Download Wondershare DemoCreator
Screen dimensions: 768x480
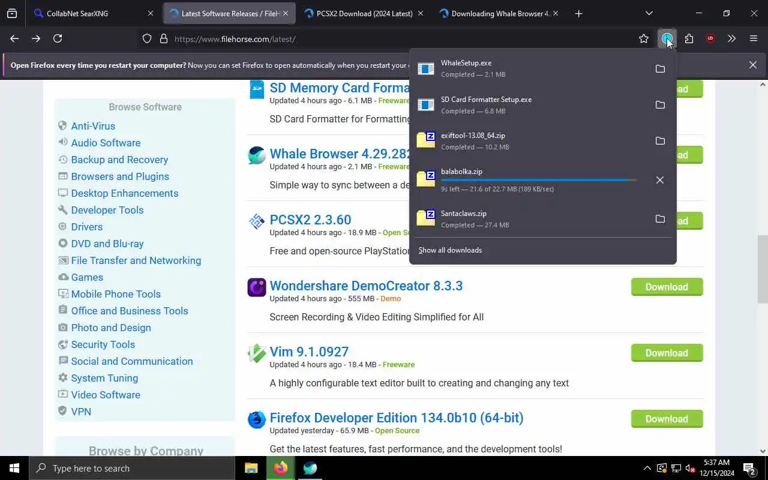pyautogui.click(x=667, y=287)
